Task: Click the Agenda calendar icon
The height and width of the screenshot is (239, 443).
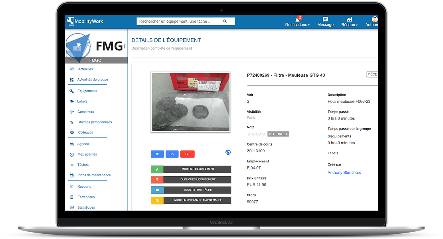Action: click(x=72, y=144)
